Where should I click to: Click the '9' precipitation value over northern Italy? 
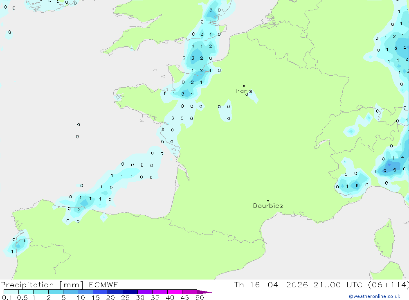click(385, 171)
